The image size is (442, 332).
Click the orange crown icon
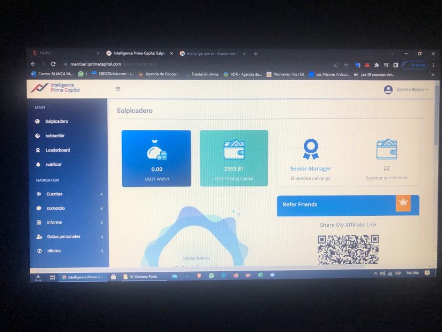click(x=403, y=203)
